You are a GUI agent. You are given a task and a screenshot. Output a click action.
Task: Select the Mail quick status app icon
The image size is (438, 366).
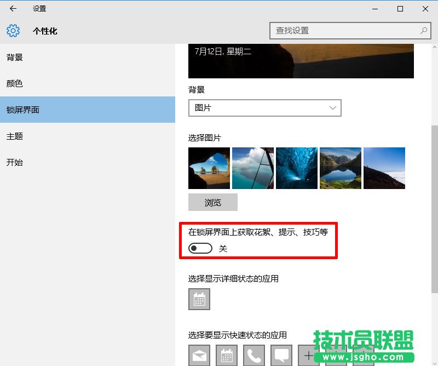[x=199, y=355]
